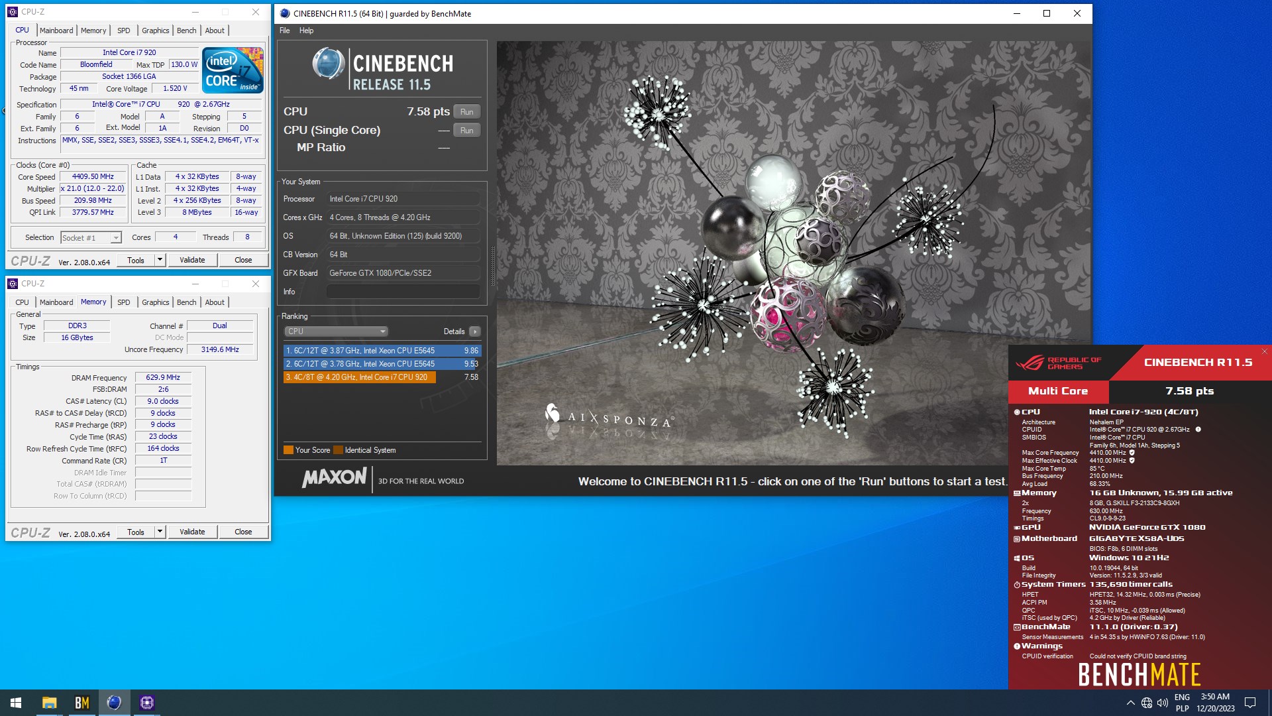
Task: Open the clock showing 3:50 AM
Action: click(1215, 703)
